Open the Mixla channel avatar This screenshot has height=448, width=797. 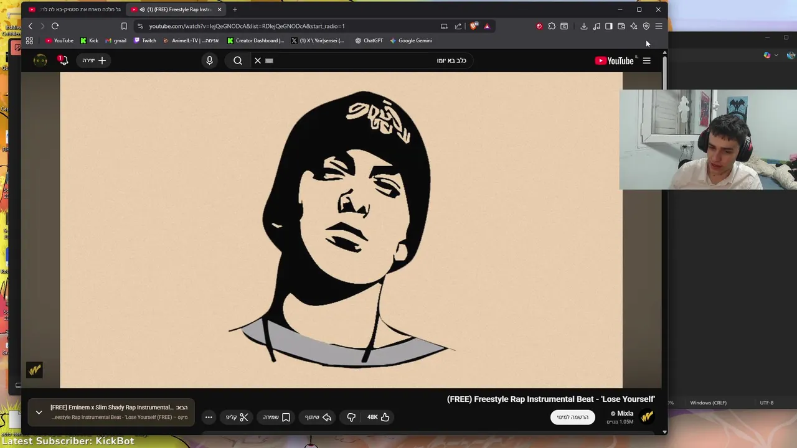[648, 416]
